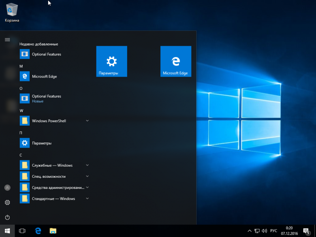Launch Edge from the taskbar

point(38,231)
